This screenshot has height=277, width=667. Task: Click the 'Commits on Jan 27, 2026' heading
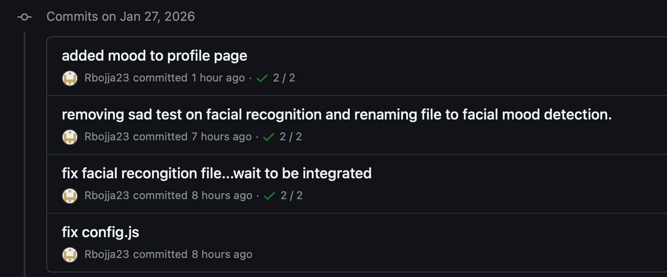120,16
